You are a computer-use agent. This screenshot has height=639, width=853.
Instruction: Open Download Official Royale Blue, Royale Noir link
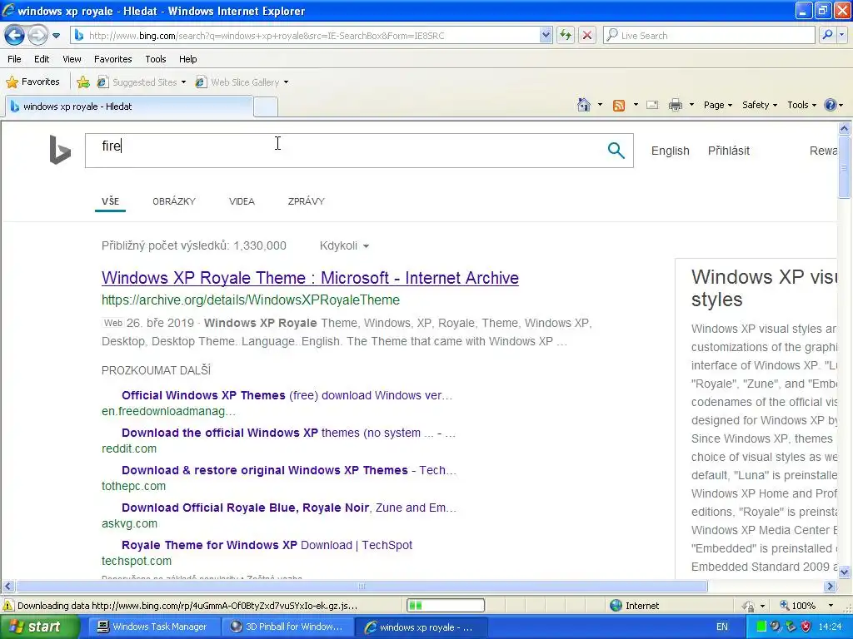tap(289, 508)
